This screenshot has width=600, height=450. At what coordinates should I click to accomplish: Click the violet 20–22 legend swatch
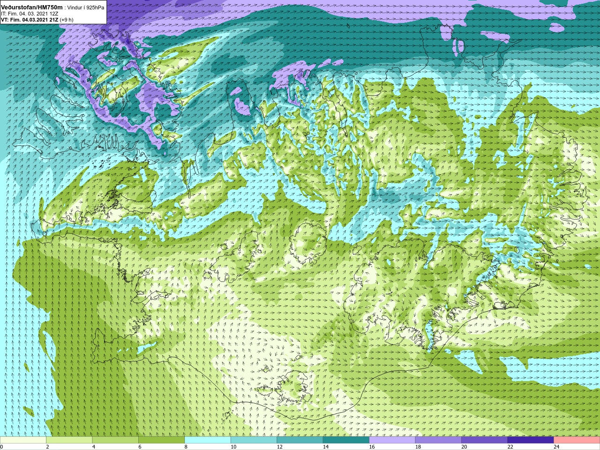[x=485, y=440]
